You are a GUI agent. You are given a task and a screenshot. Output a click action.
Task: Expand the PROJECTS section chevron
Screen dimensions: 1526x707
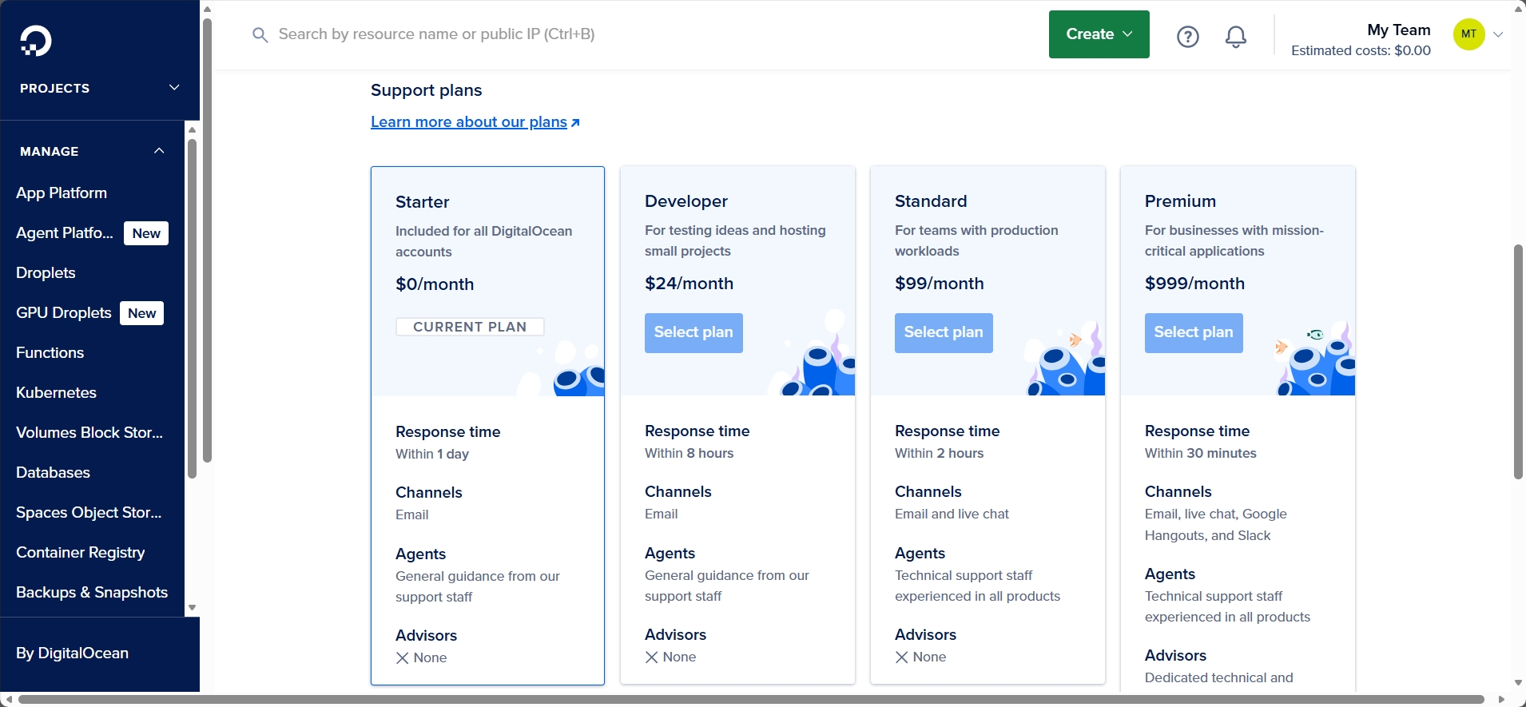(174, 88)
